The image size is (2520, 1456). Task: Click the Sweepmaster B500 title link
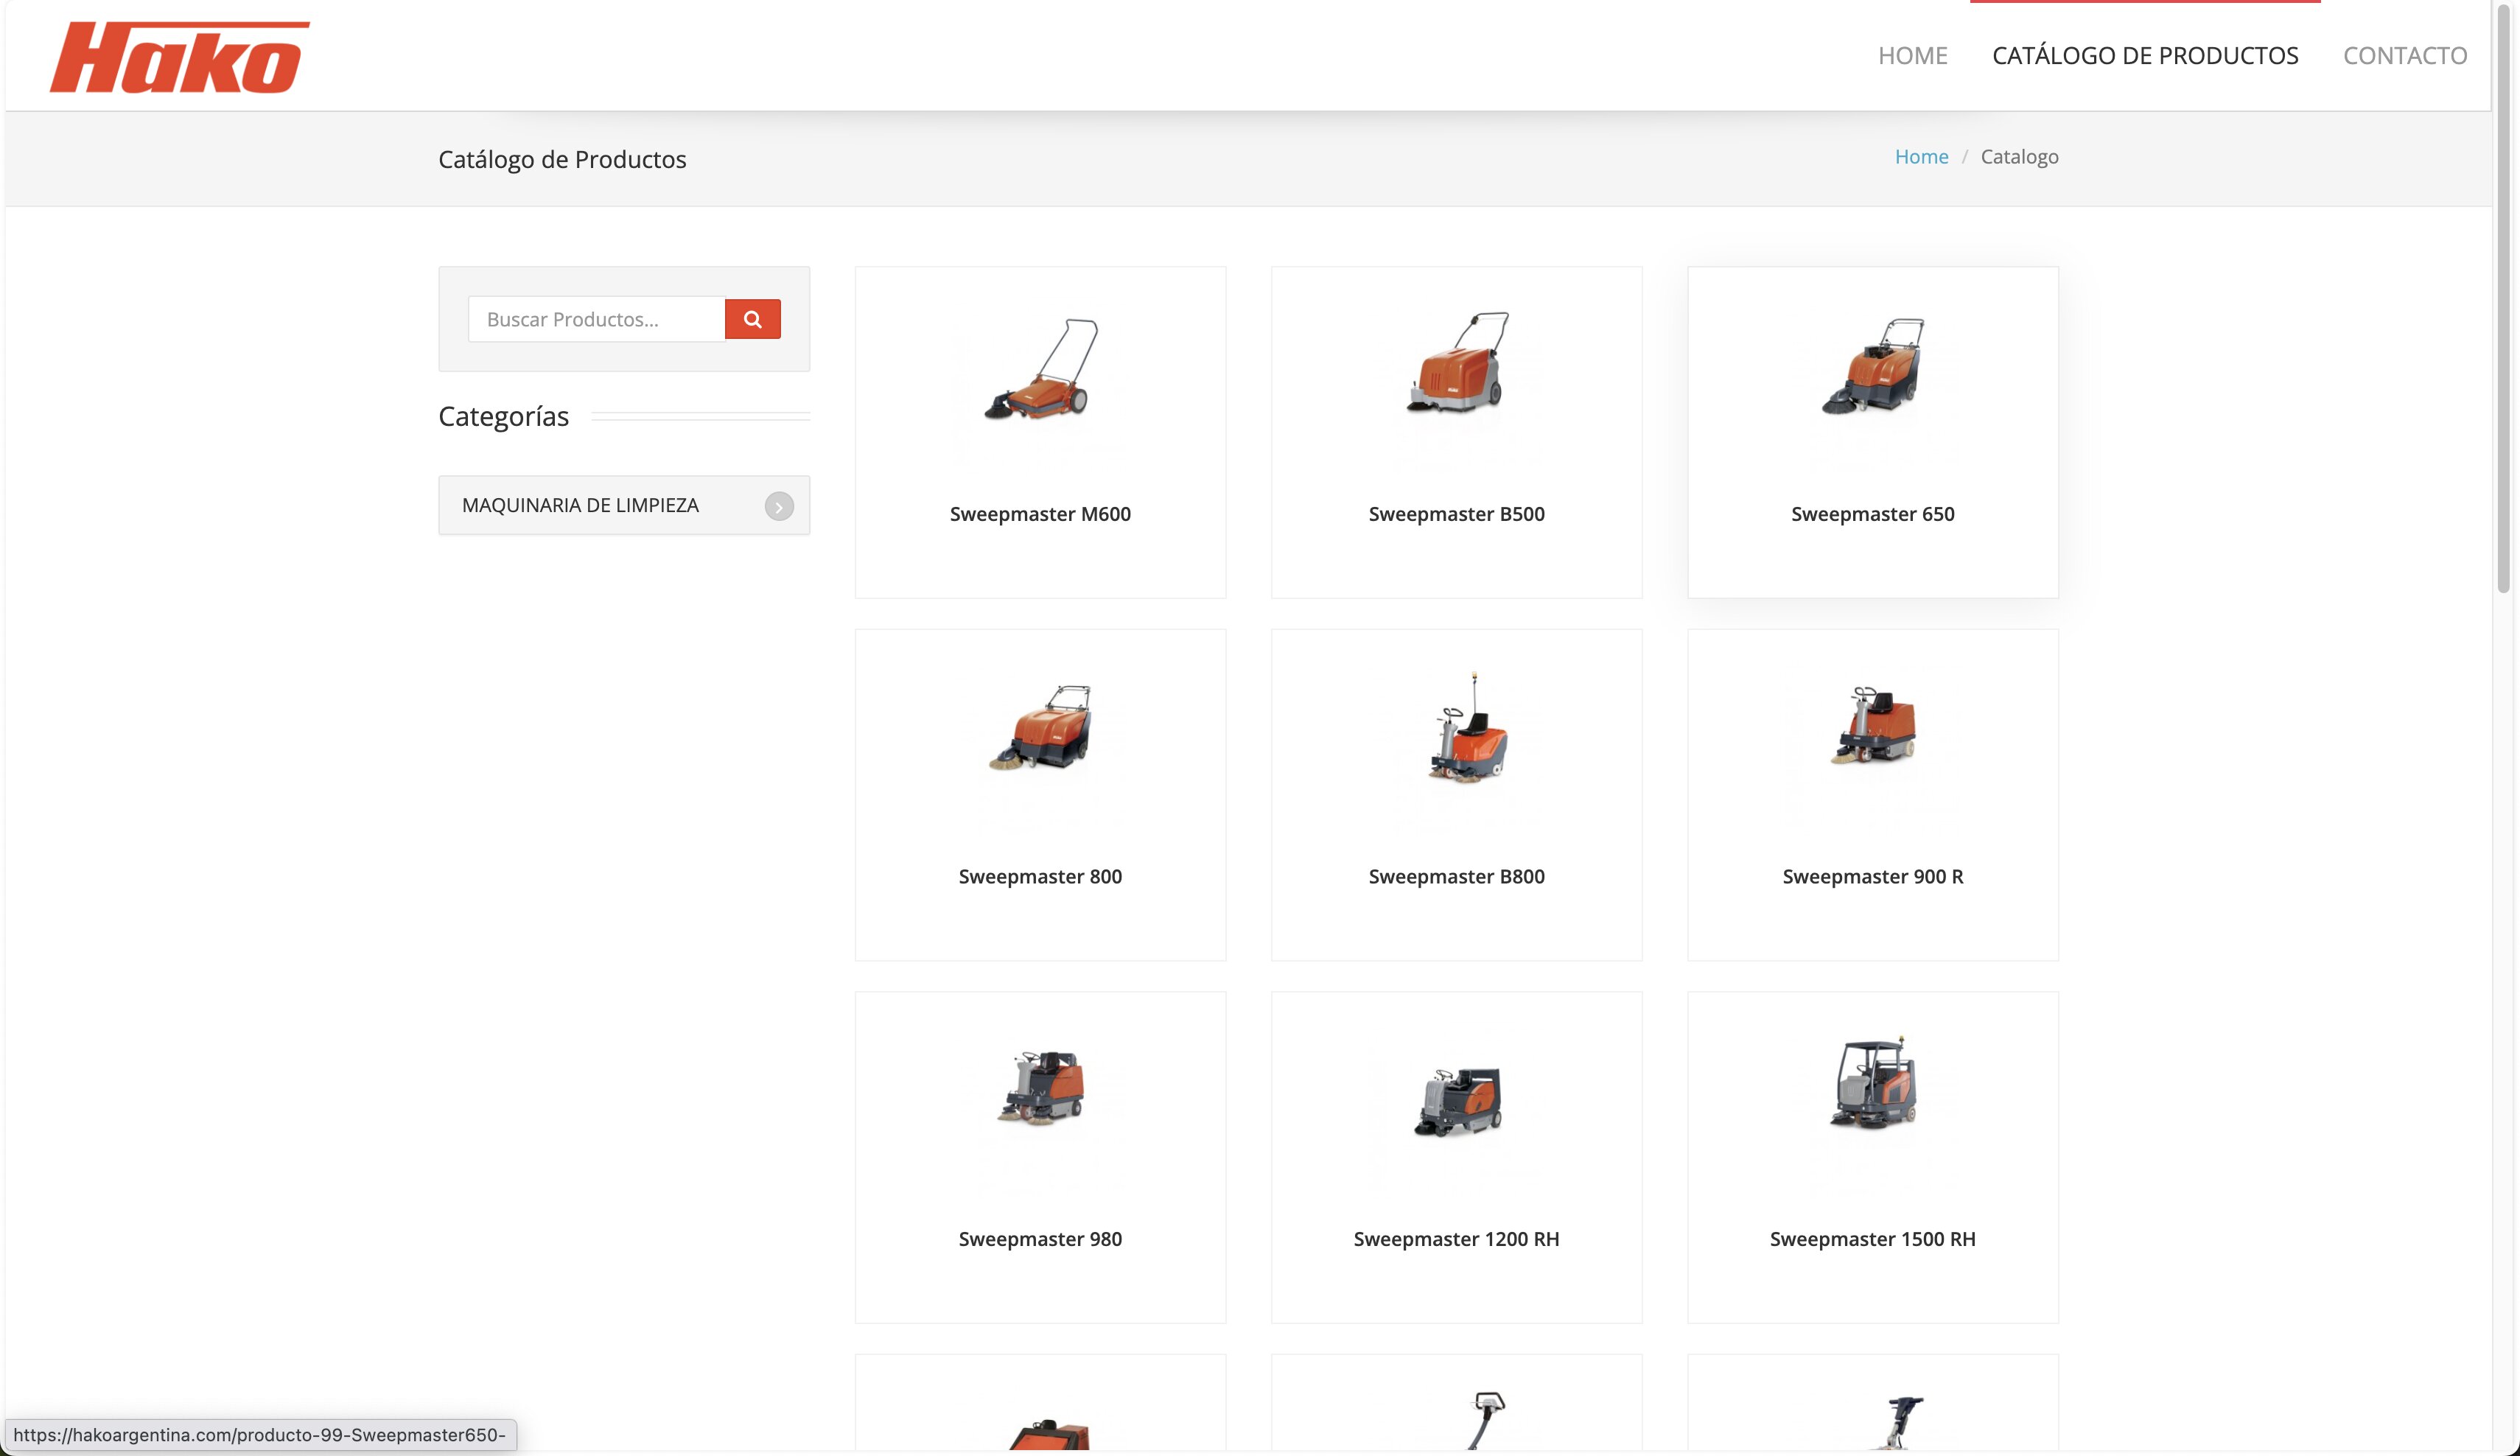coord(1456,514)
